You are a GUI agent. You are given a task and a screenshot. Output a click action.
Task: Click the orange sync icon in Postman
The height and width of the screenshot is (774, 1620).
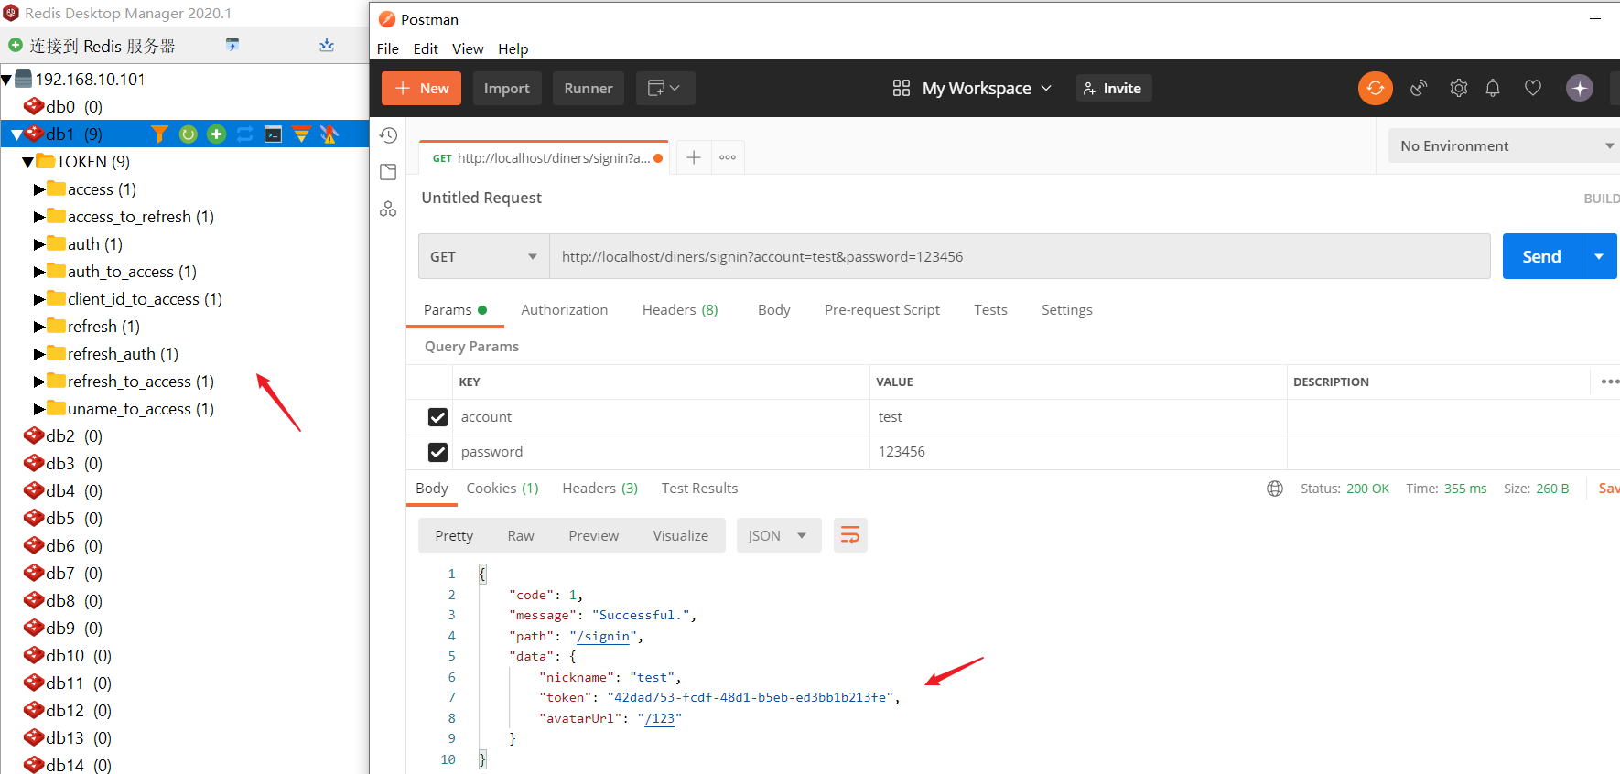1375,88
